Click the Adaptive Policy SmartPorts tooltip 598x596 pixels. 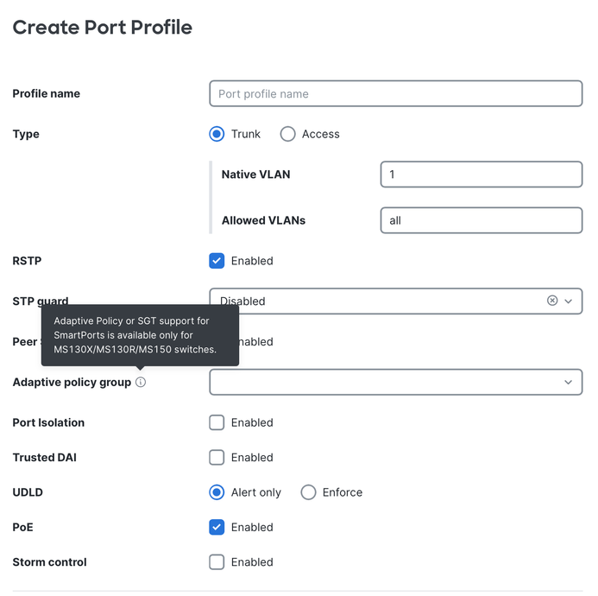point(140,335)
